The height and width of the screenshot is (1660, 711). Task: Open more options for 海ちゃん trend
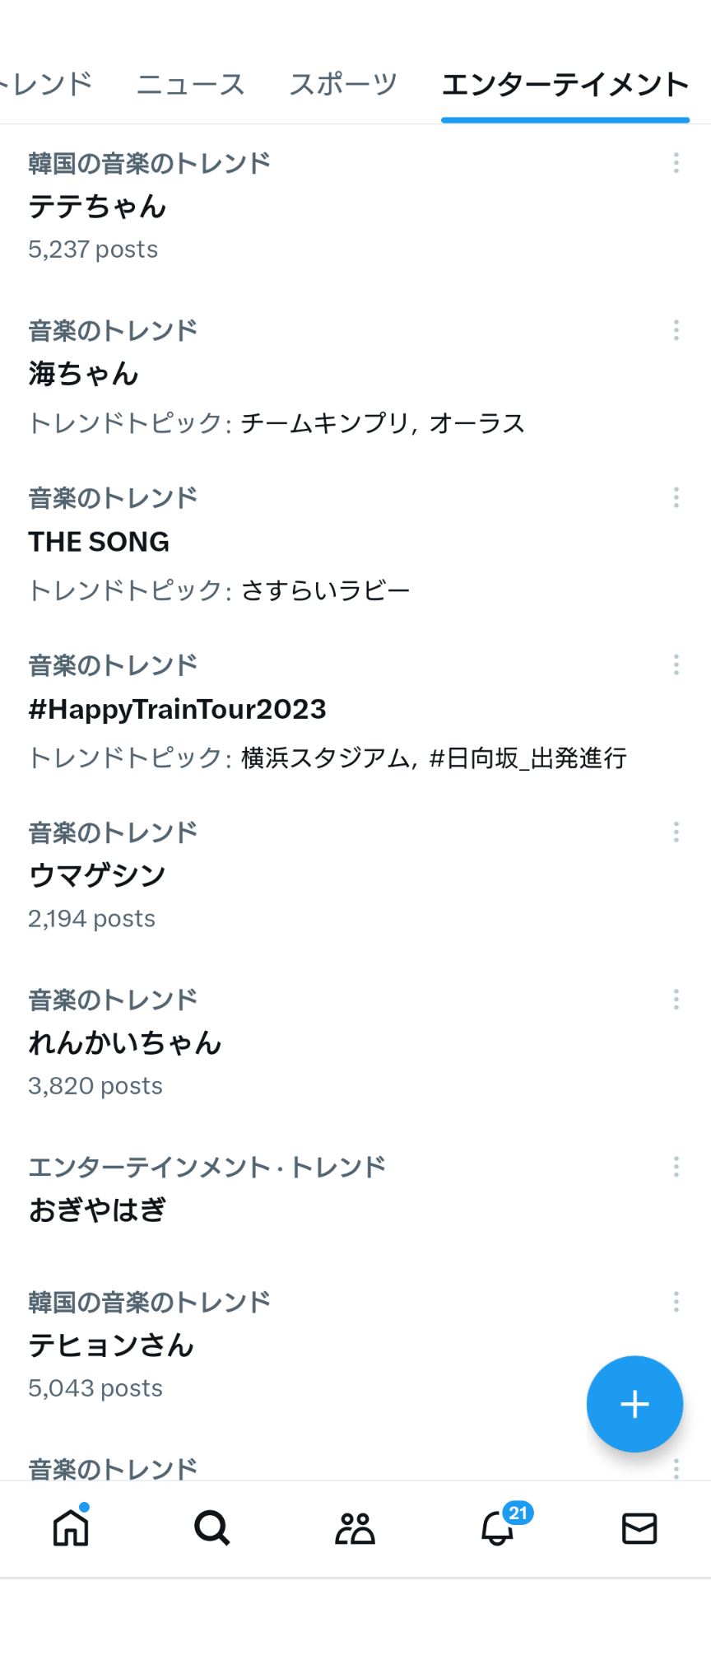coord(676,330)
